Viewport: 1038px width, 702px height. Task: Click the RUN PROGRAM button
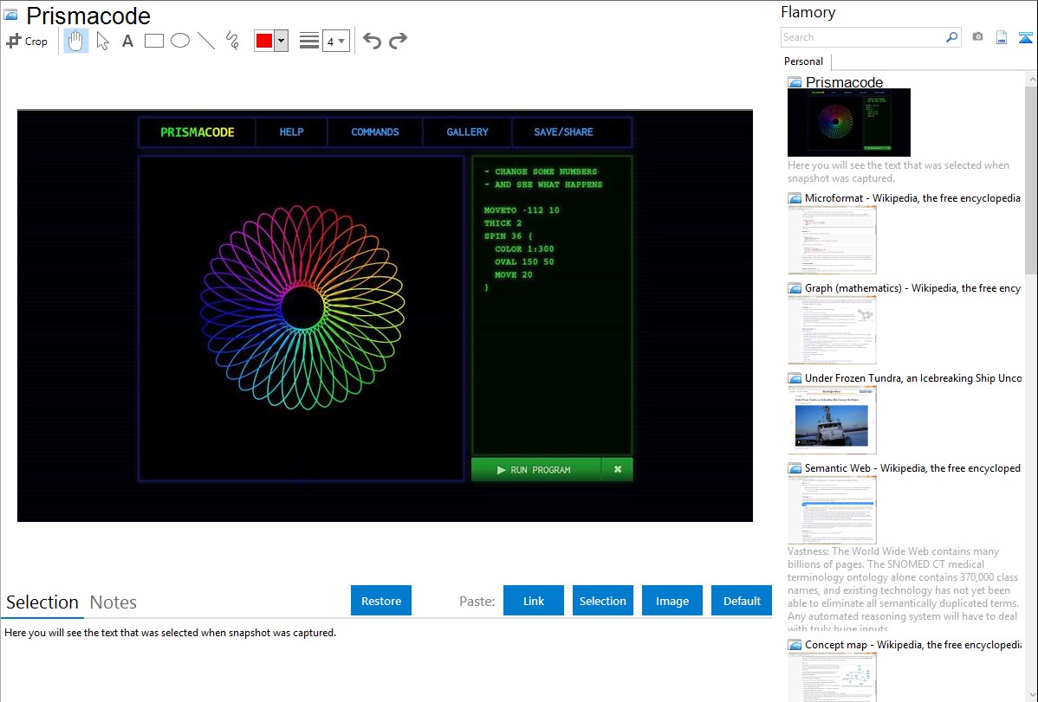click(536, 470)
